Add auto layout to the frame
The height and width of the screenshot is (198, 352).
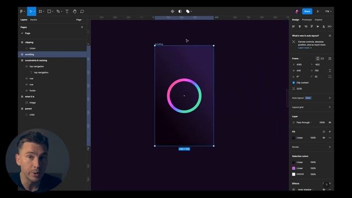click(x=330, y=98)
